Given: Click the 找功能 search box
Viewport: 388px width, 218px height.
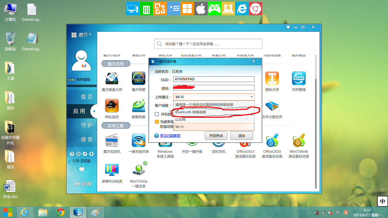Looking at the screenshot, I should point(208,44).
